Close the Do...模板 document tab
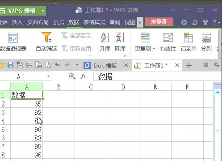 tap(126, 65)
